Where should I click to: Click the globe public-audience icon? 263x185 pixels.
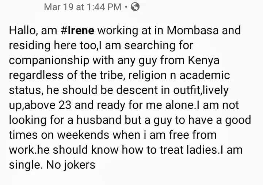[x=135, y=7]
